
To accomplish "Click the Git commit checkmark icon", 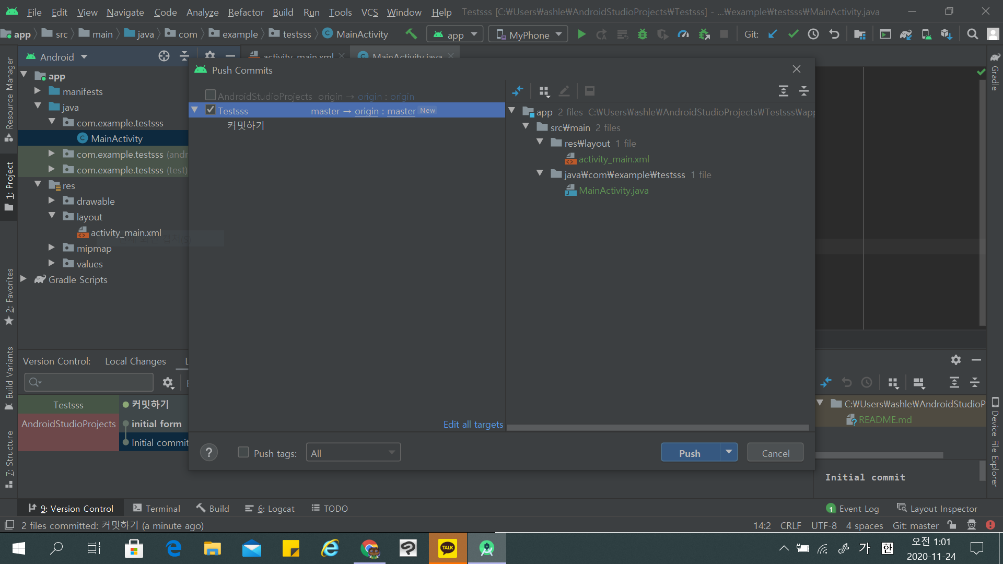I will [x=793, y=34].
